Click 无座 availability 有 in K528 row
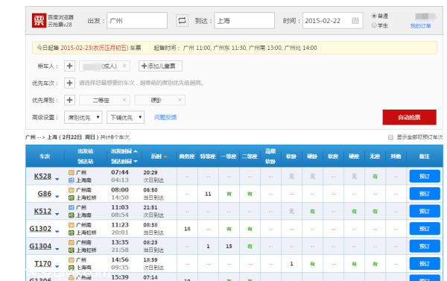Screen dimensions: 447x281 [x=375, y=177]
